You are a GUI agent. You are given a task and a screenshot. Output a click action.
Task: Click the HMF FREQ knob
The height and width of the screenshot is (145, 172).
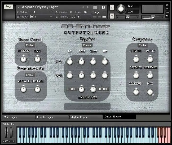tap(93, 76)
